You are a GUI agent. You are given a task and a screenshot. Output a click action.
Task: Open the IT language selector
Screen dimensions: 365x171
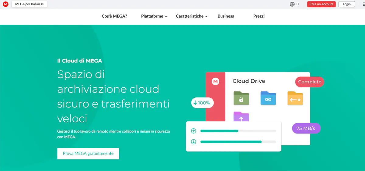(x=297, y=4)
